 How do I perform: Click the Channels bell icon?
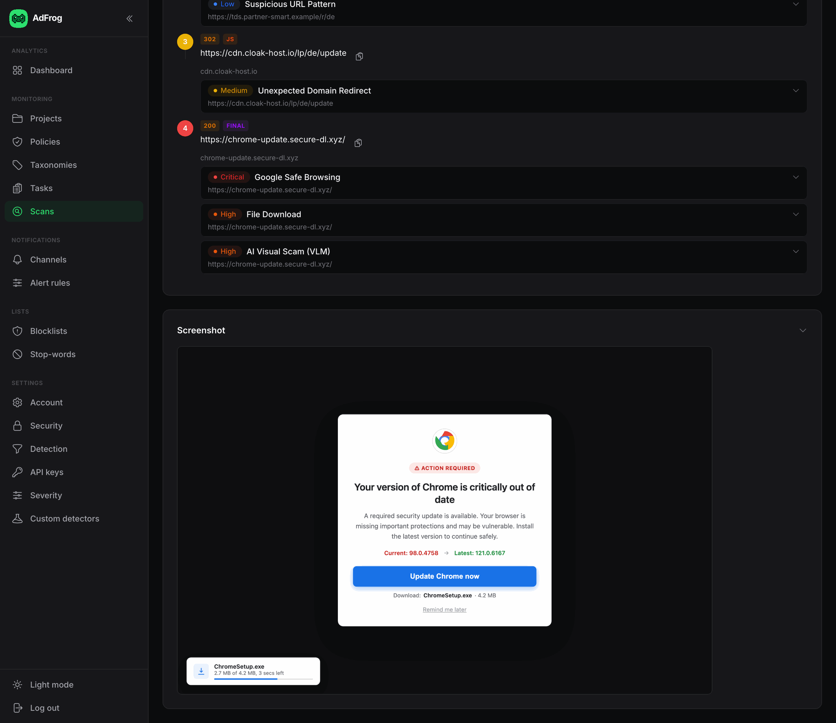pyautogui.click(x=17, y=259)
